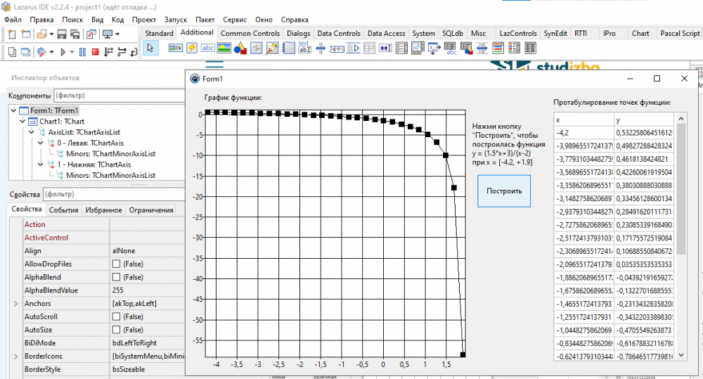Click the TSpeedButton lightning icon
The height and width of the screenshot is (379, 703).
click(191, 48)
